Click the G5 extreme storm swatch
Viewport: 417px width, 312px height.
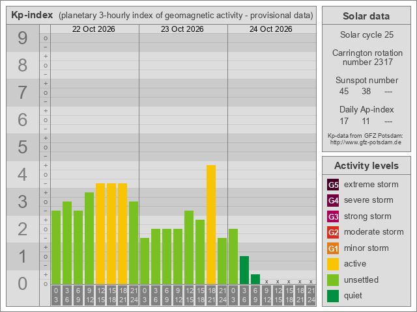(x=333, y=185)
